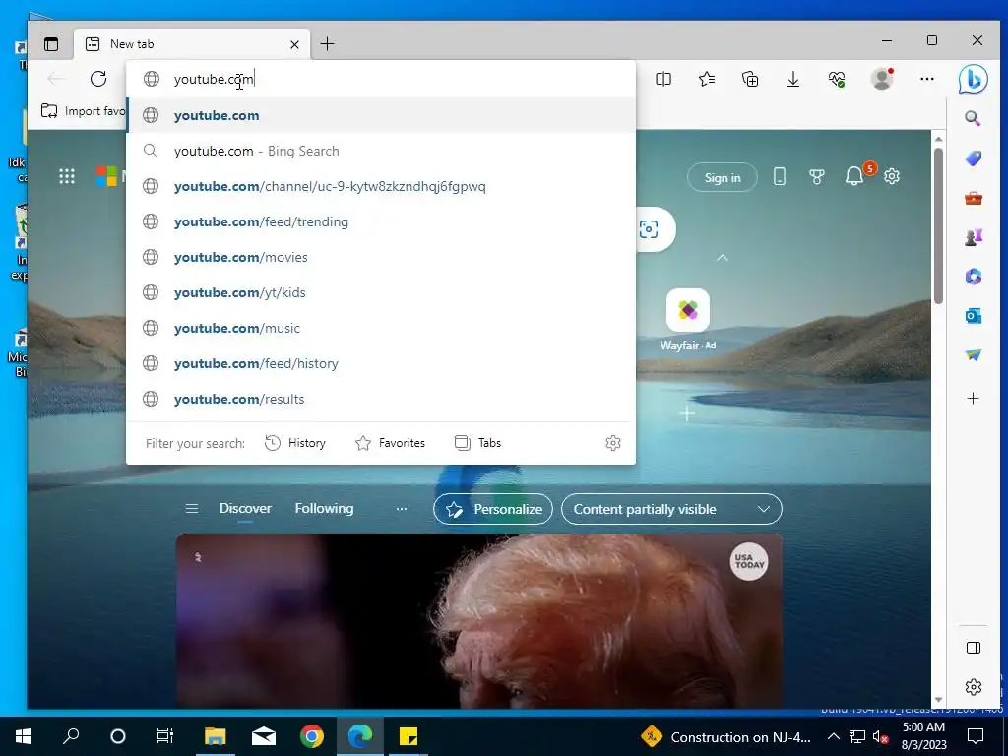Select youtube.com/feed/trending suggestion
The height and width of the screenshot is (756, 1008).
[381, 221]
